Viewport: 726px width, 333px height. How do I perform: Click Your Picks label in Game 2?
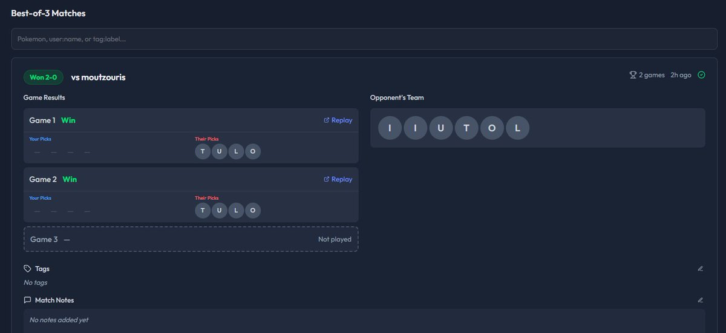(41, 198)
